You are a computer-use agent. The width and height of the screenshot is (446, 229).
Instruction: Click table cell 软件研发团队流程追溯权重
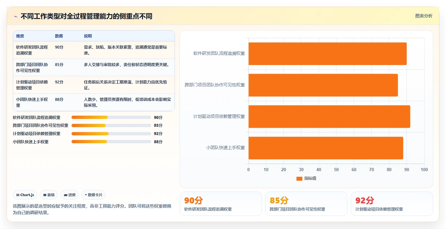[32, 50]
